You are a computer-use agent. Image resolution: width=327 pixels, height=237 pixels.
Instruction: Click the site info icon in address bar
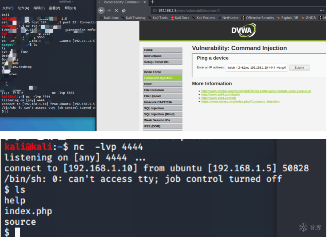(x=155, y=10)
